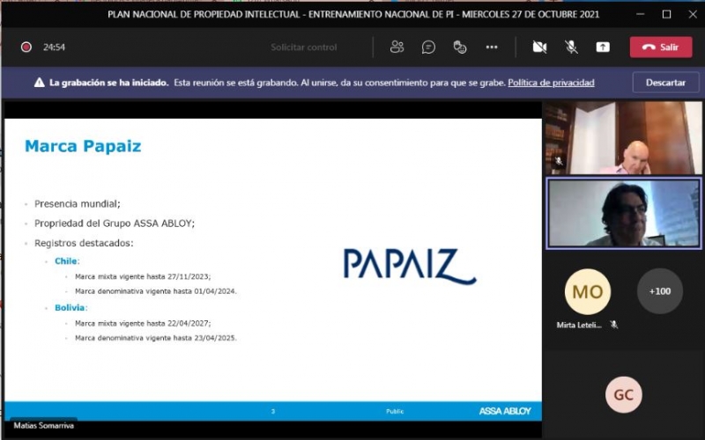Click the Marca Papaiz slide title
Screen dimensions: 705x440
83,146
